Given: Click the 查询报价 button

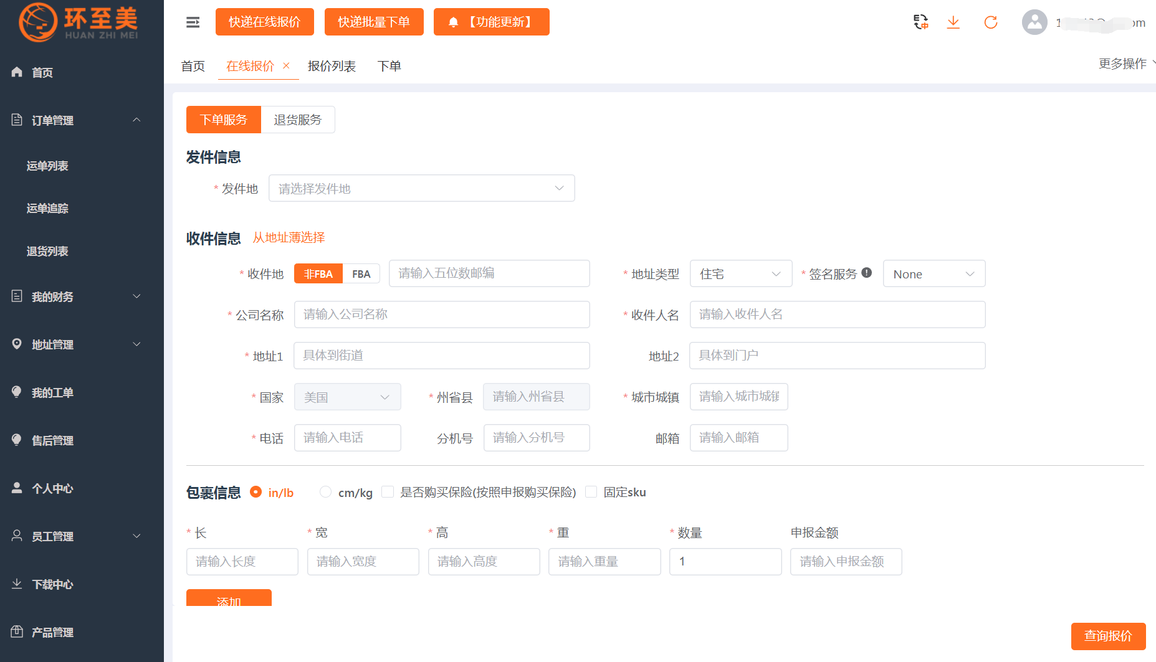Looking at the screenshot, I should 1109,636.
